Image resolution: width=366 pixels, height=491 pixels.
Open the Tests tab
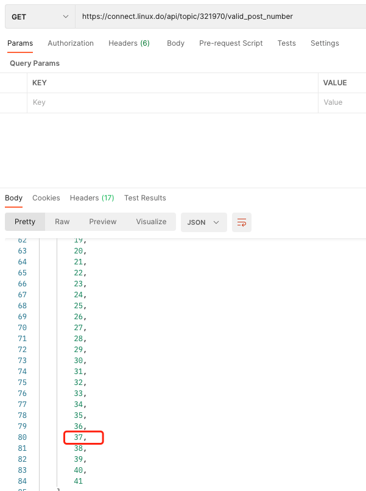coord(286,43)
